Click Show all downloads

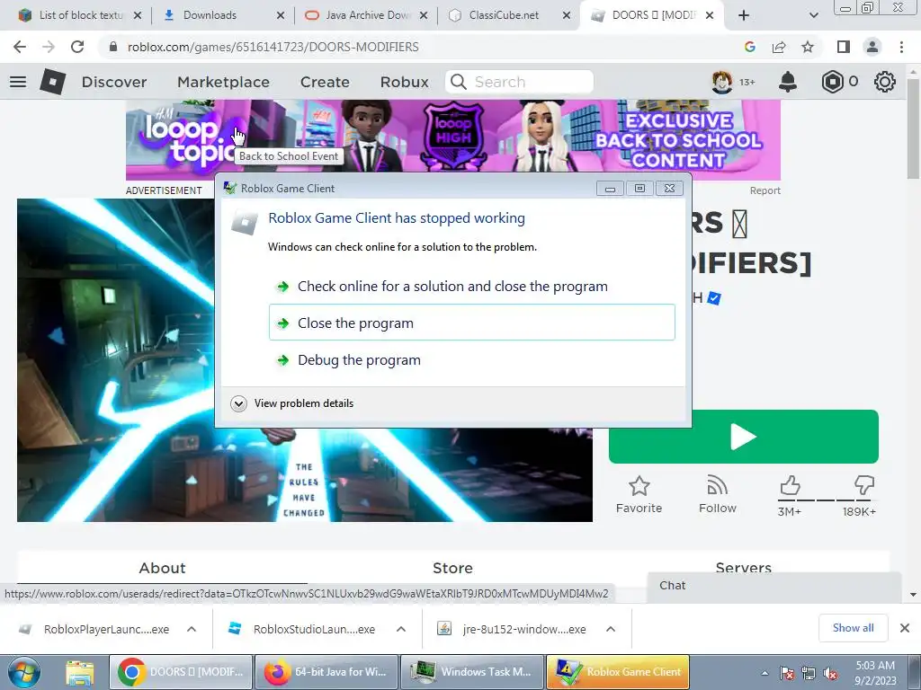coord(853,628)
